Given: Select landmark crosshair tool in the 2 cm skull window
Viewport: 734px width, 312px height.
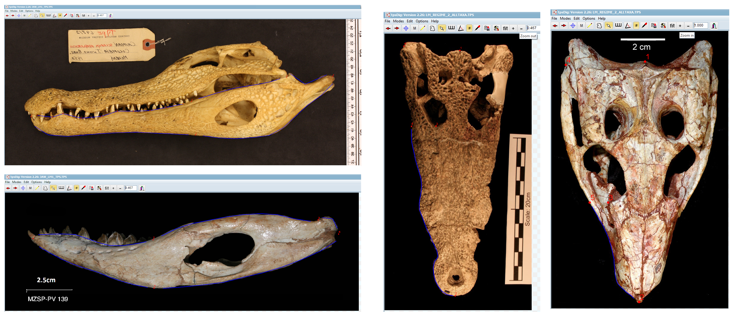Looking at the screenshot, I should [x=573, y=26].
